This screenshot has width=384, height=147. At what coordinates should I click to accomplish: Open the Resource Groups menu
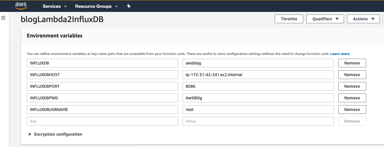[96, 6]
